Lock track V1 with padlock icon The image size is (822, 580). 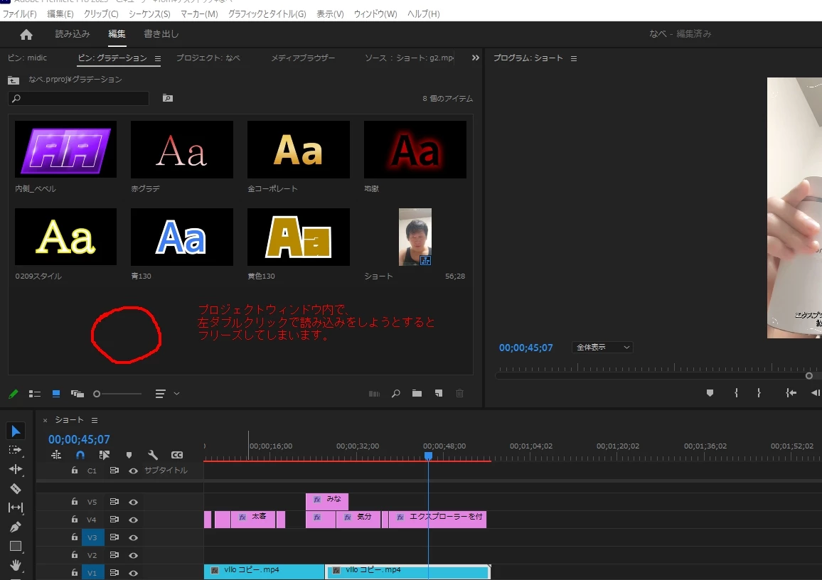(75, 573)
